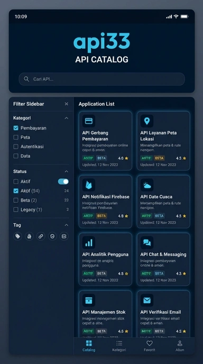The width and height of the screenshot is (203, 364).
Task: Click the star rating on API Gerbang Pembayaran
Action: 123,158
